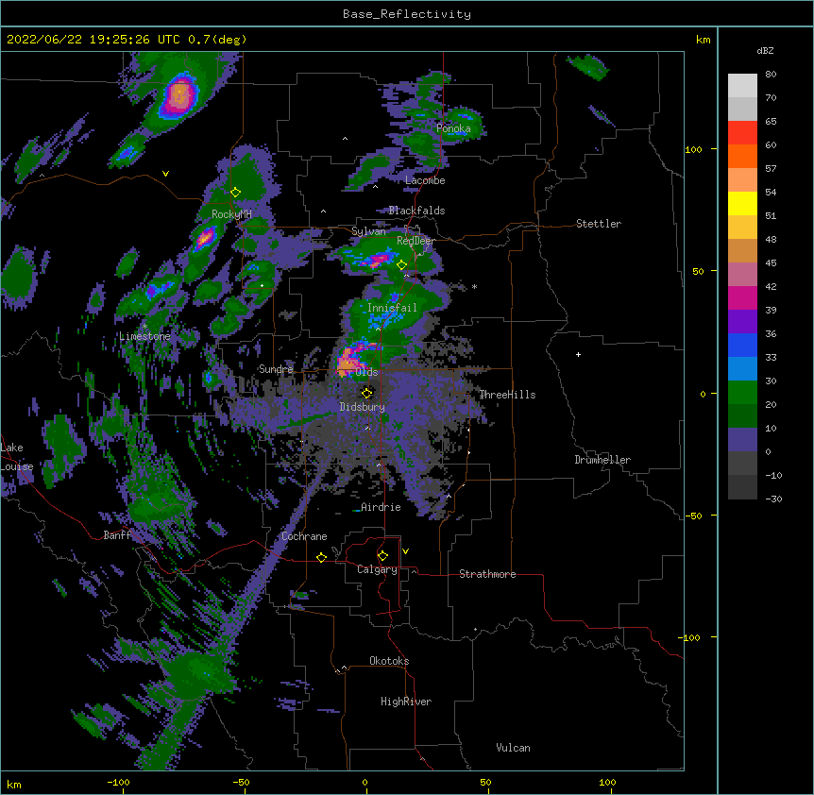The width and height of the screenshot is (814, 795).
Task: Click the Lake Louise label at left edge
Action: click(x=17, y=457)
